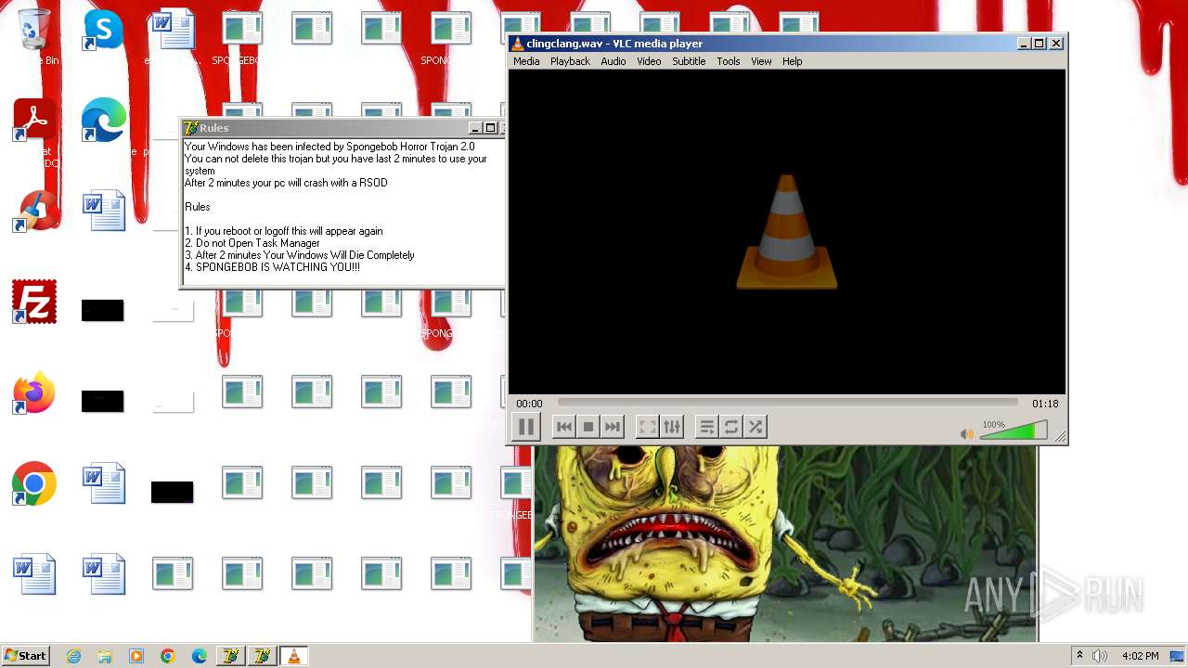Minimize the Rules window
This screenshot has width=1188, height=668.
tap(475, 128)
